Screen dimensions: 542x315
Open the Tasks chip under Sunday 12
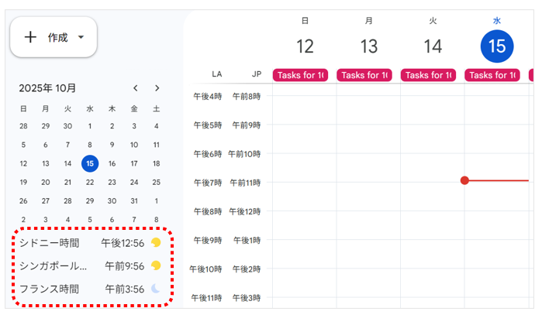(x=299, y=75)
